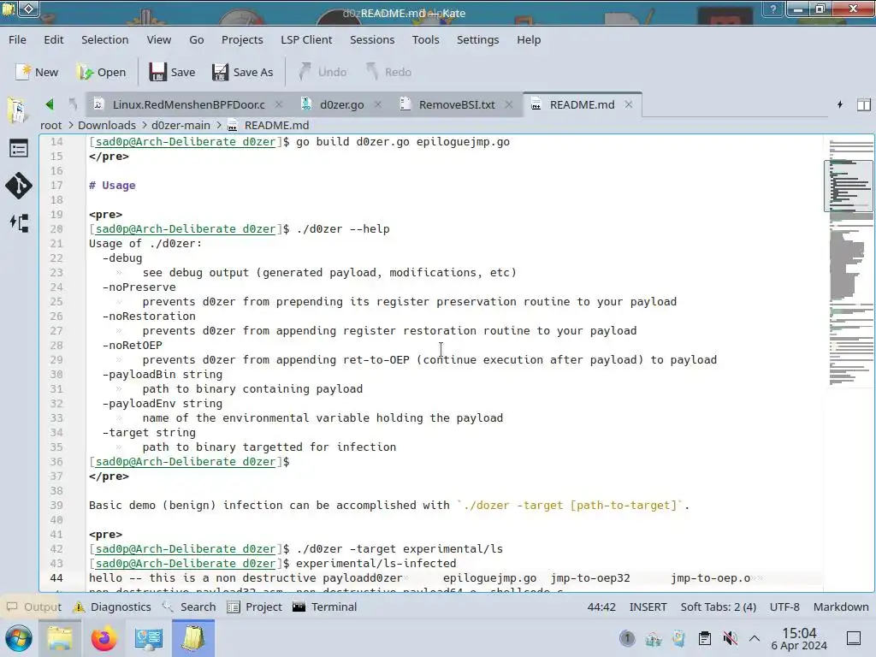This screenshot has height=657, width=876.
Task: Close the Linux.RedMenshenBPFDoor.c tab
Action: tap(279, 104)
